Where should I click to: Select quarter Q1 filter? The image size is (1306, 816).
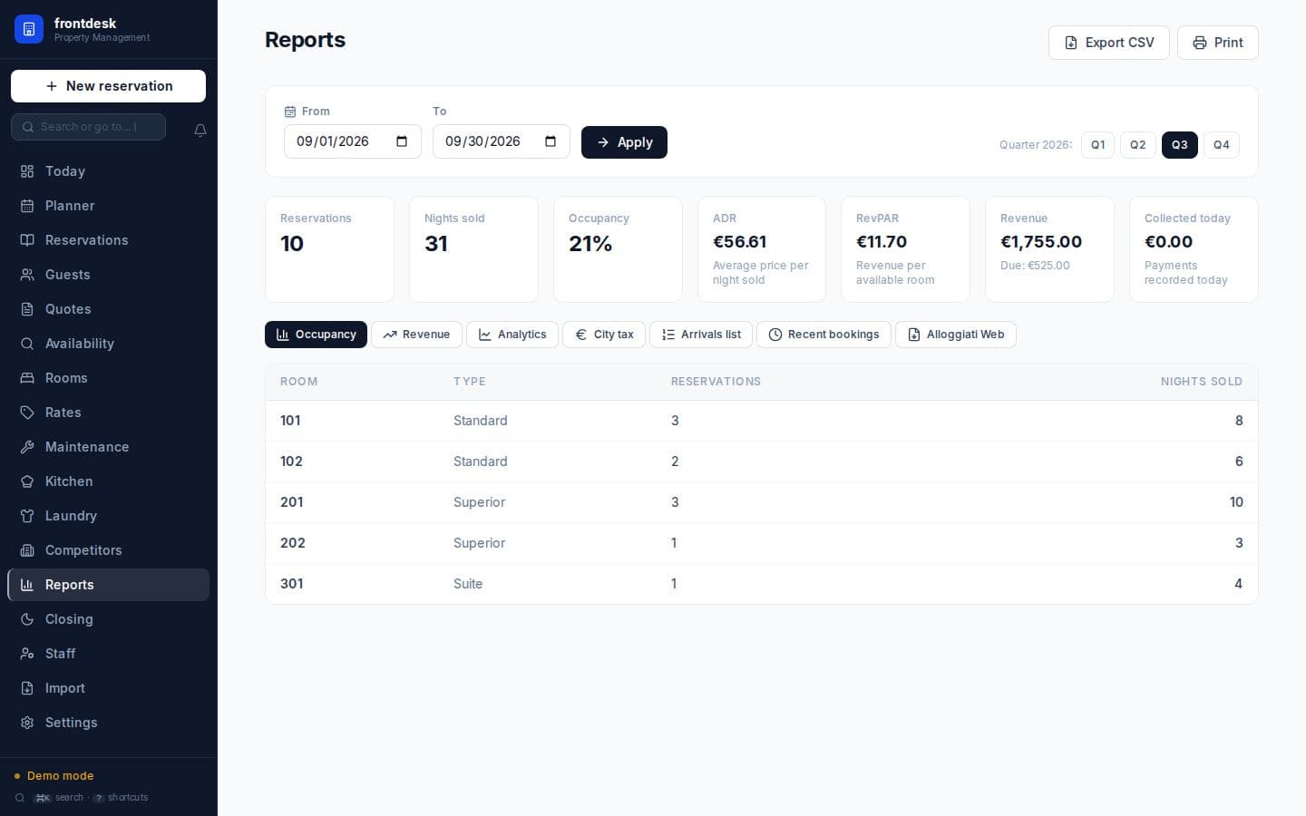(1097, 145)
